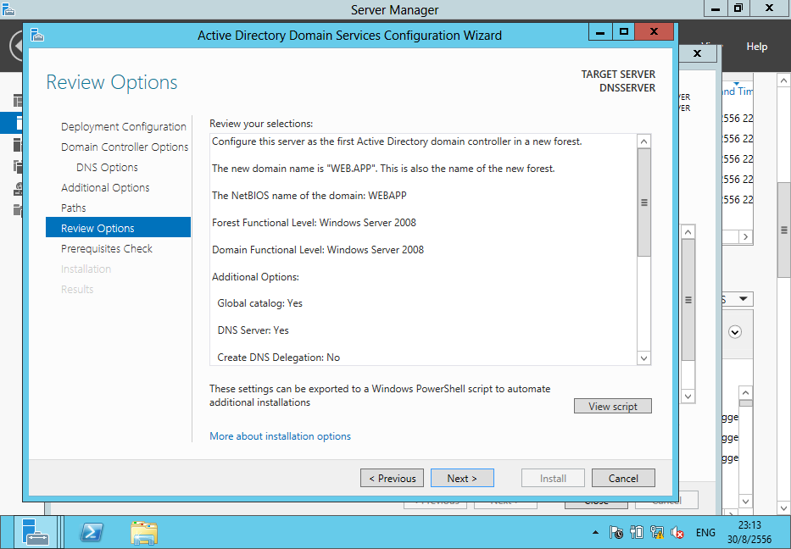This screenshot has width=791, height=549.
Task: Select All Servers icon in Server Manager sidebar
Action: (x=18, y=145)
